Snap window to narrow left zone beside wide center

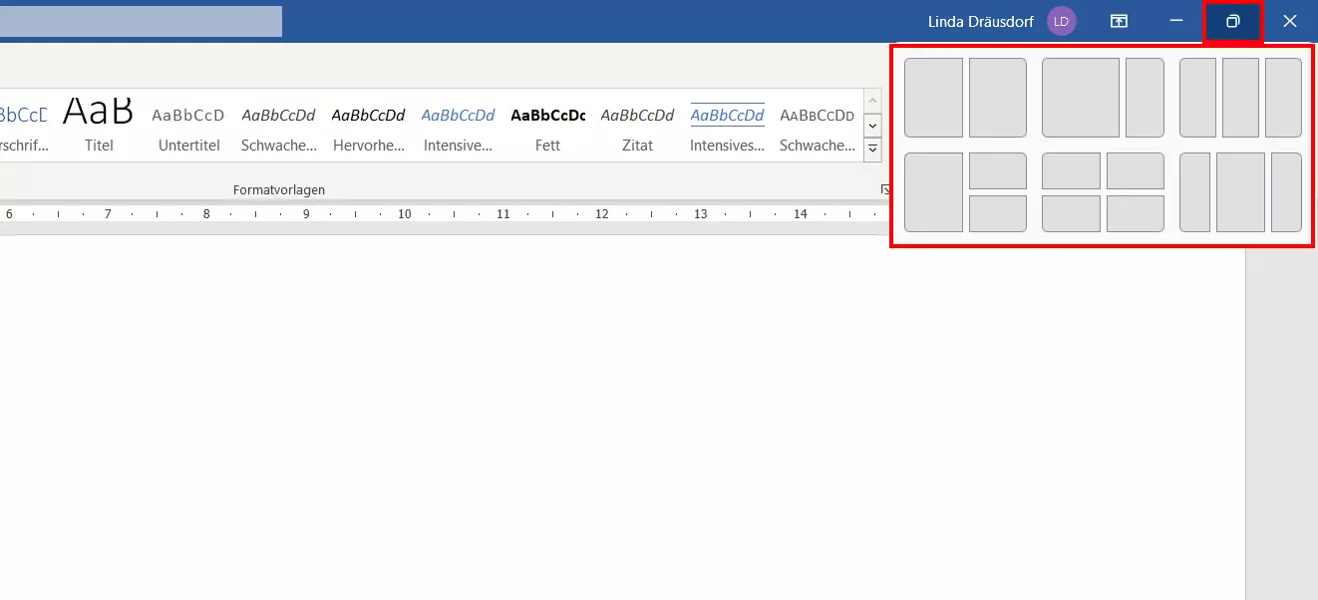coord(1194,192)
